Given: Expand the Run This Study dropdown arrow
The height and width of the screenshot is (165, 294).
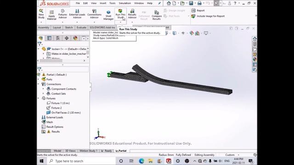Looking at the screenshot, I should [x=120, y=22].
